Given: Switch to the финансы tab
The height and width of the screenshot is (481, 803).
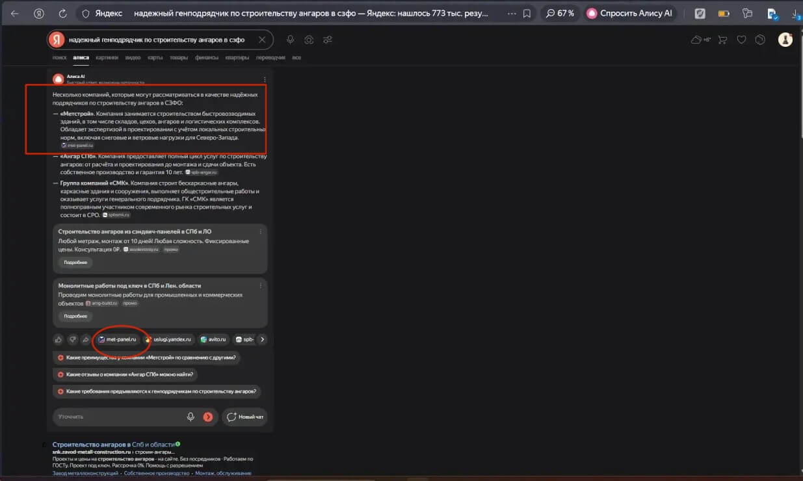Looking at the screenshot, I should pyautogui.click(x=207, y=58).
